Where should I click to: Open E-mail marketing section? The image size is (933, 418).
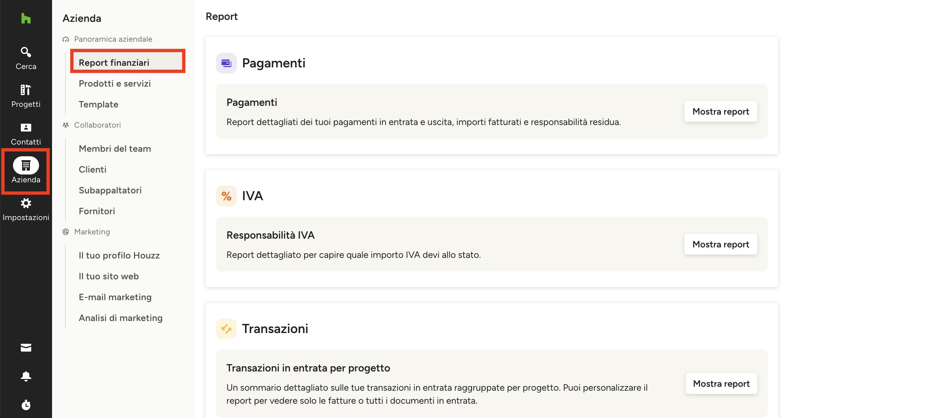pyautogui.click(x=115, y=297)
